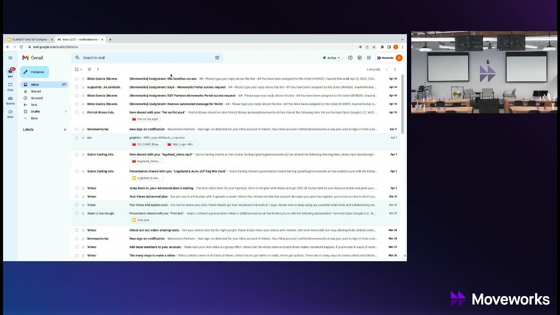Image resolution: width=560 pixels, height=315 pixels.
Task: Open the Spaces section in the left rail
Action: coord(10,100)
